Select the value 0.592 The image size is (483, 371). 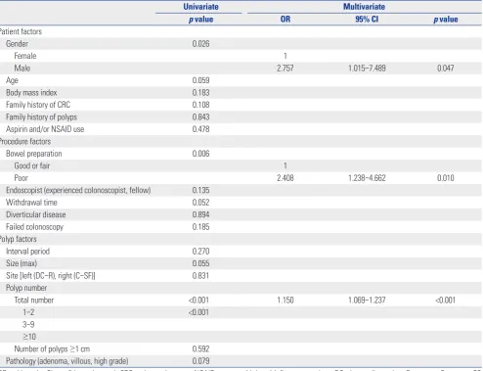200,349
